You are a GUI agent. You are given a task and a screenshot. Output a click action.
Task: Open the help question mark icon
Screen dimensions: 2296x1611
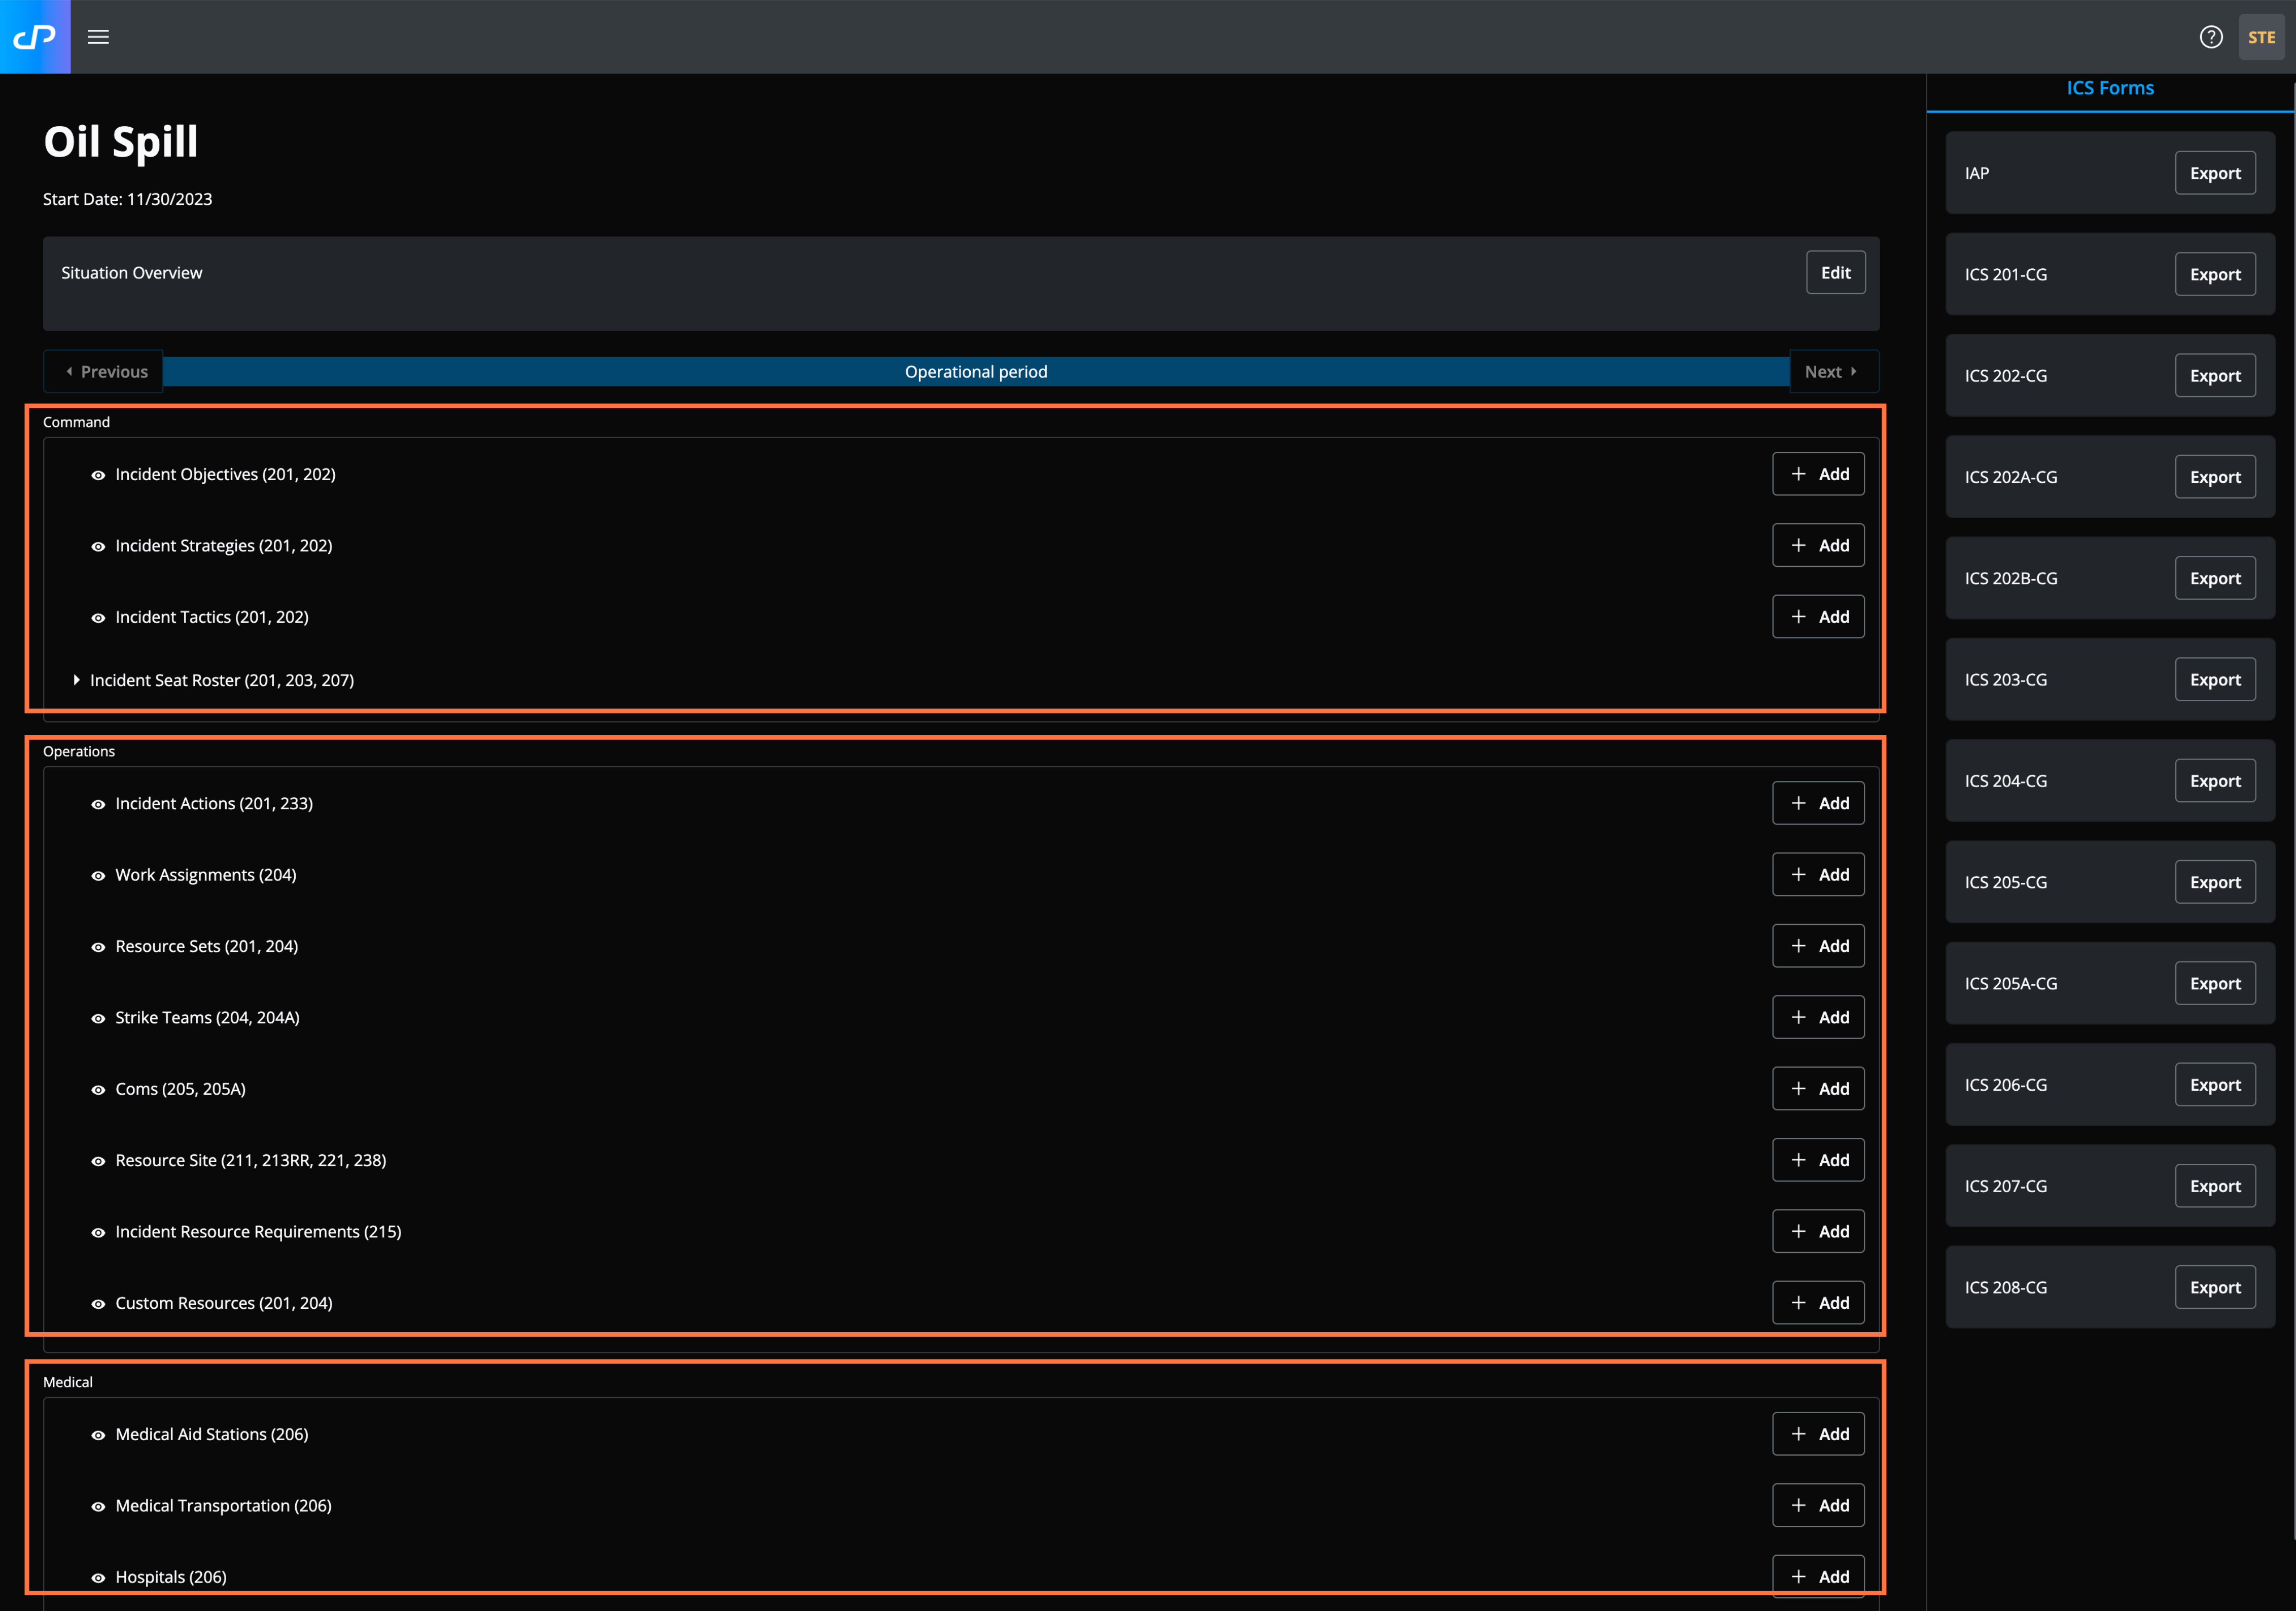point(2211,37)
